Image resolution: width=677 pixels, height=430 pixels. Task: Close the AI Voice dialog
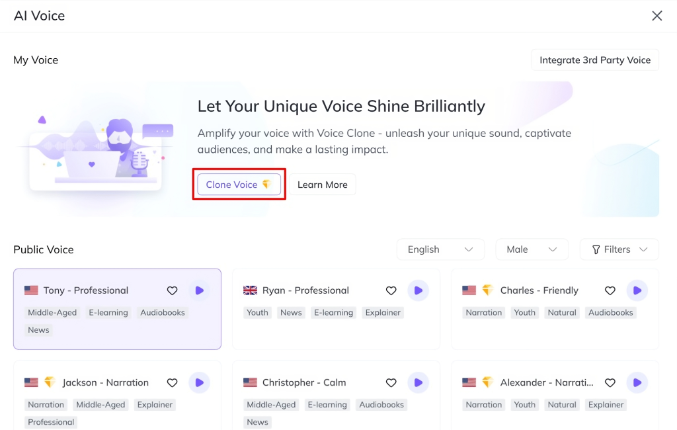tap(657, 16)
